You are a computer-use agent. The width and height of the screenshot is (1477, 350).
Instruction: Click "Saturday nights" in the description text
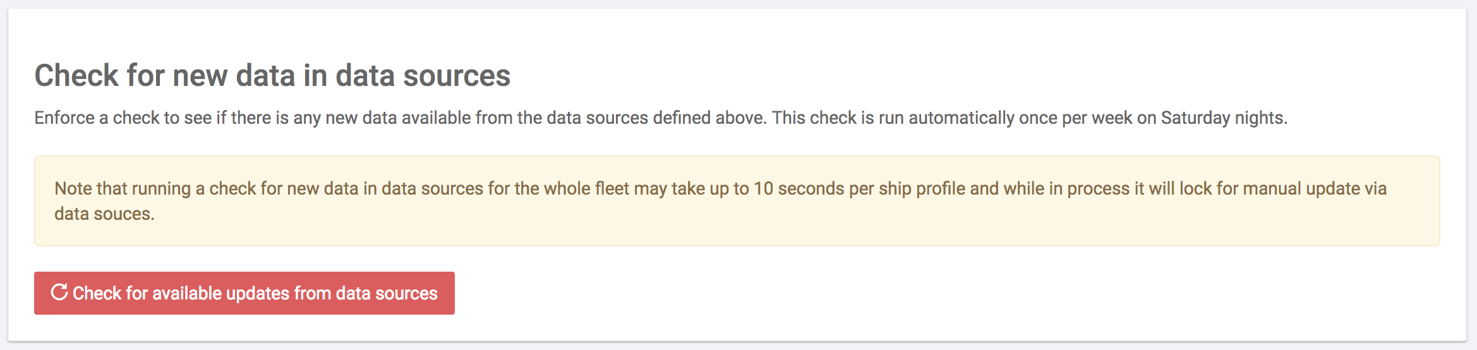pos(1223,118)
